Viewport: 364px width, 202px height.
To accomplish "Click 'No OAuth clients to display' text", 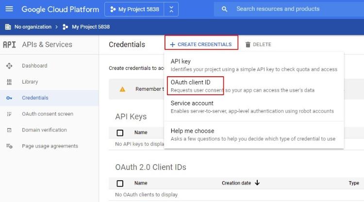I will 147,195.
